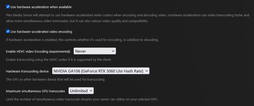Select the 'Unlimited' value text in transcodes box
The image size is (254, 106).
click(x=78, y=91)
